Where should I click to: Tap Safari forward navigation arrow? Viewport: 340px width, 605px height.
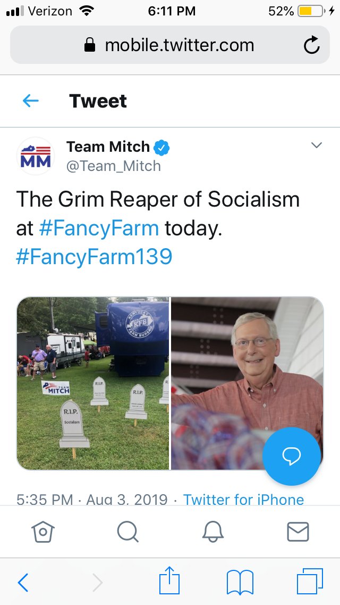click(97, 582)
